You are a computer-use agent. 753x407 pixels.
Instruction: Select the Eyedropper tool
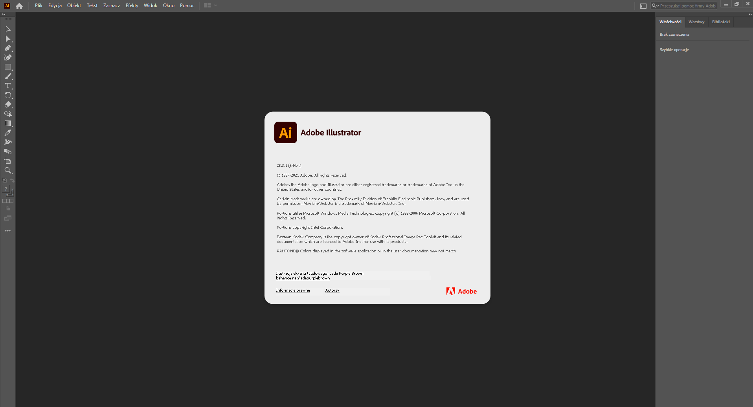[x=8, y=133]
